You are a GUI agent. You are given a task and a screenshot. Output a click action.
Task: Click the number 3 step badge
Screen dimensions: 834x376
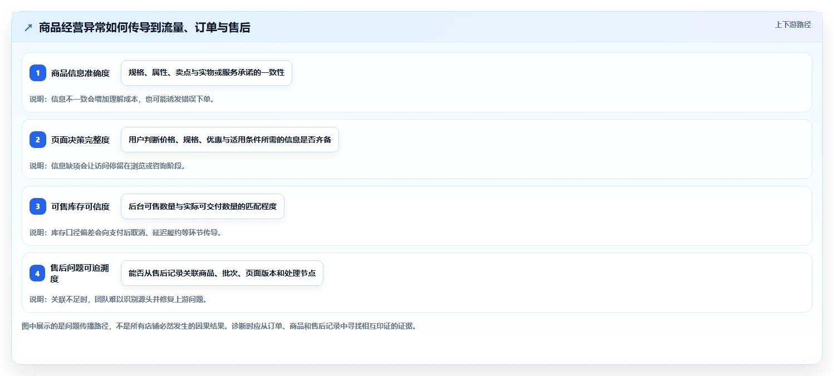pos(38,206)
